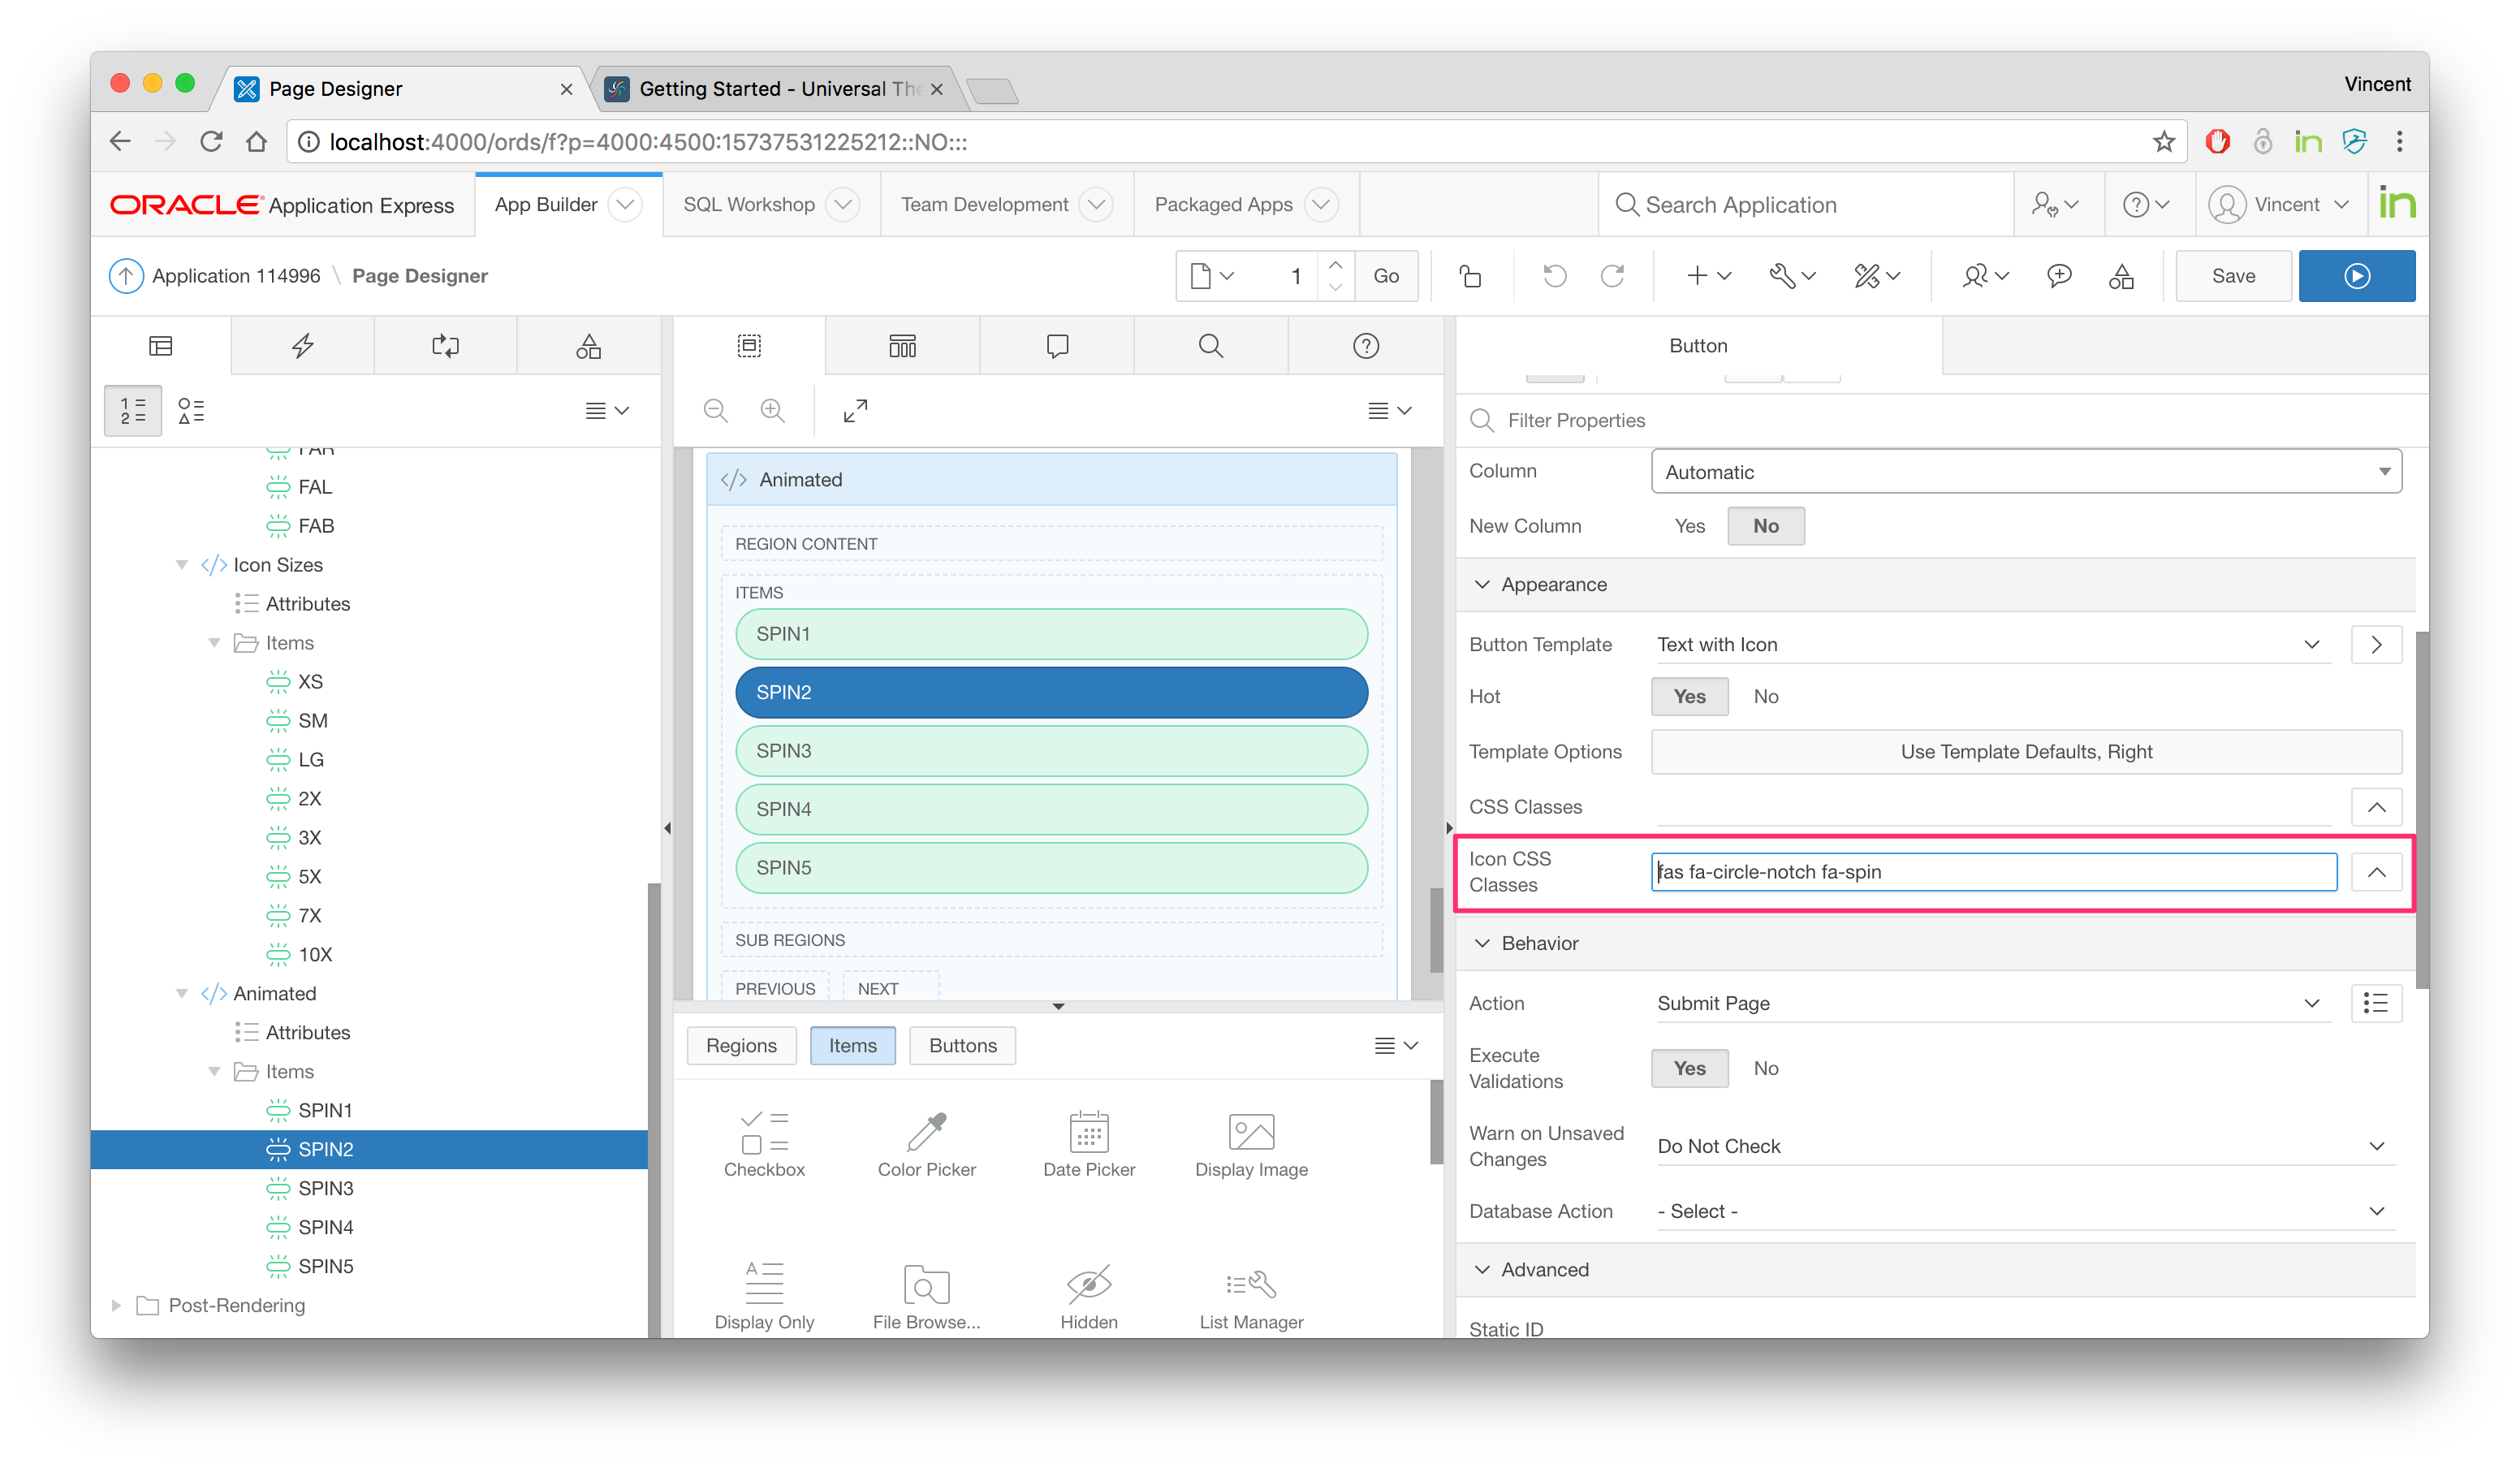Open the Help question mark tab in the center pane
The width and height of the screenshot is (2520, 1468).
pyautogui.click(x=1365, y=346)
